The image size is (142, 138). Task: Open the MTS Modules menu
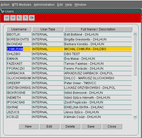(x=22, y=5)
